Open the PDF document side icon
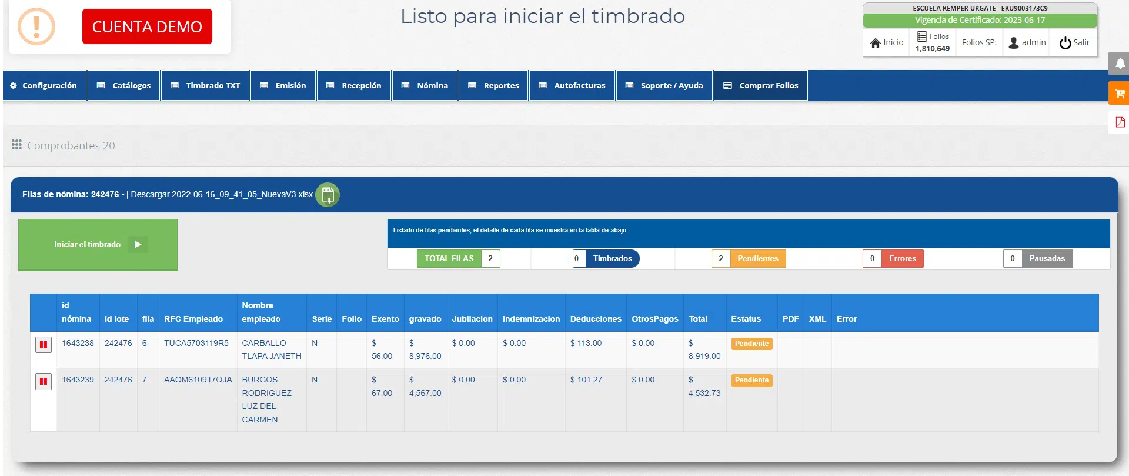1129x476 pixels. [1120, 122]
